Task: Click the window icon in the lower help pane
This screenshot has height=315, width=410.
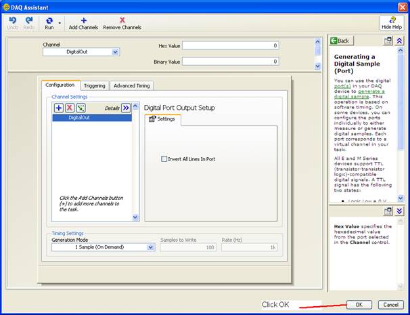Action: tap(388, 211)
